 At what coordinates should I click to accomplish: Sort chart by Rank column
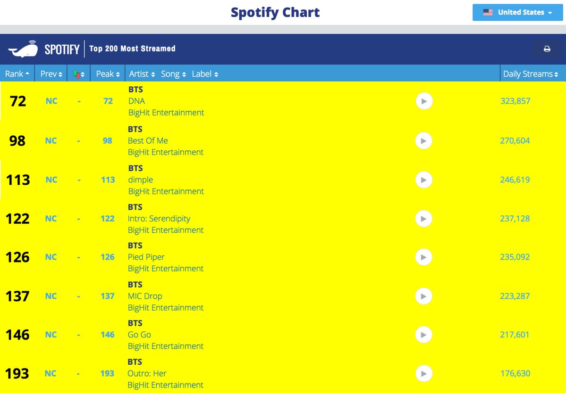click(x=17, y=74)
